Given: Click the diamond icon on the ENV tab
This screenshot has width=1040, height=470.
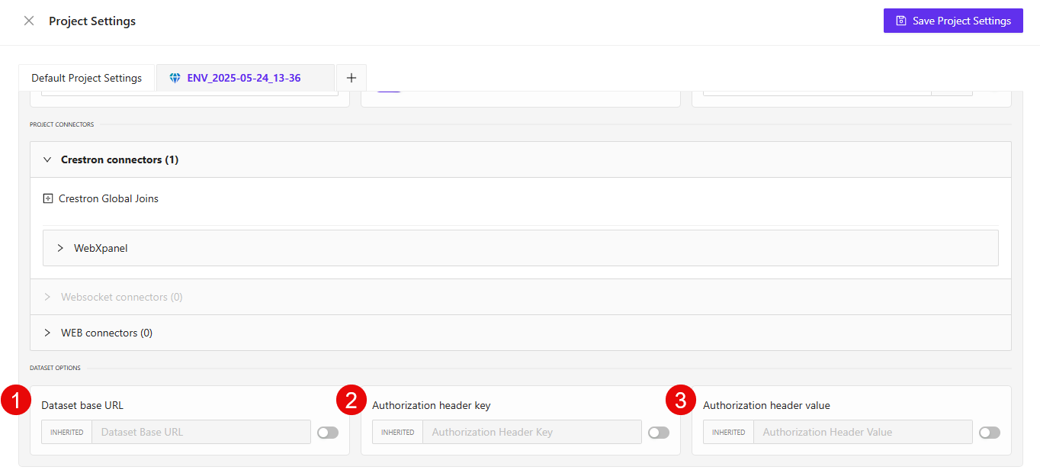Looking at the screenshot, I should click(175, 77).
